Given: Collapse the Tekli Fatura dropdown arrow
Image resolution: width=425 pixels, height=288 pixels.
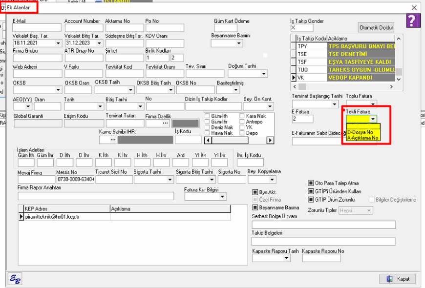Looking at the screenshot, I should (373, 119).
